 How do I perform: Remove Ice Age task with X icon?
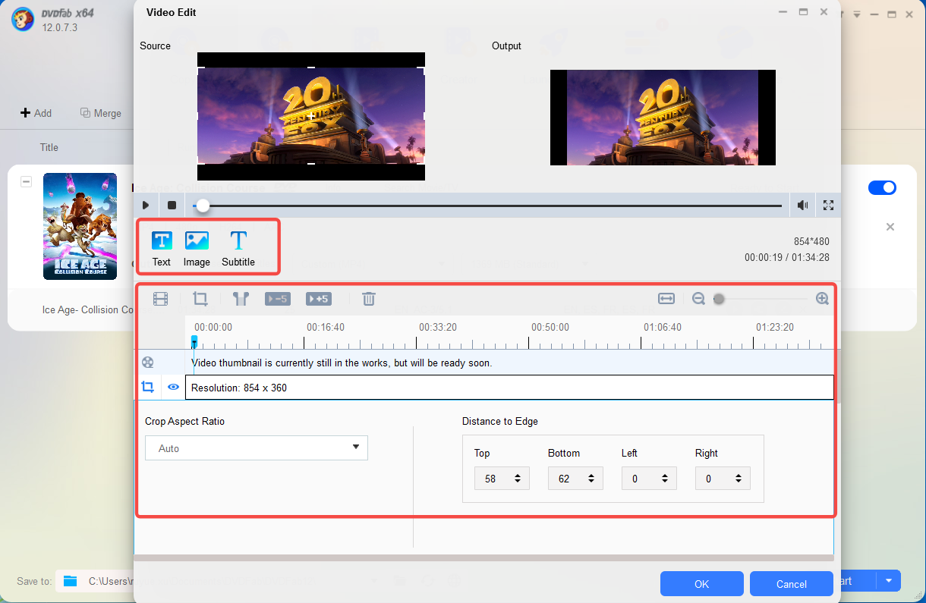tap(890, 227)
